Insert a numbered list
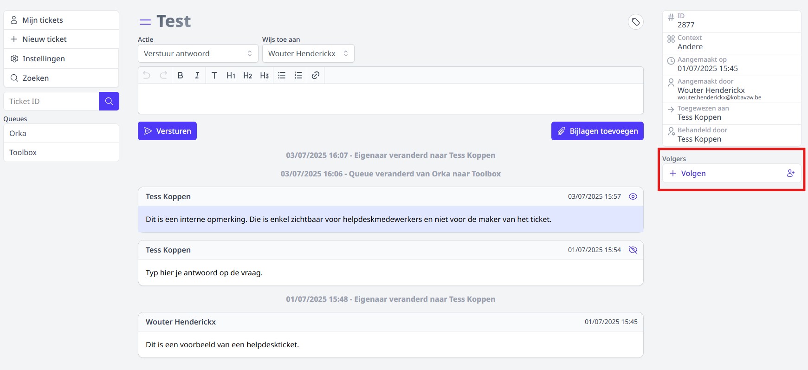Image resolution: width=808 pixels, height=370 pixels. (x=298, y=75)
